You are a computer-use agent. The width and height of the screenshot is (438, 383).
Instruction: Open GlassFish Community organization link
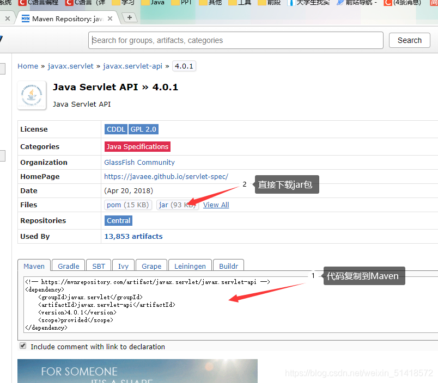coord(139,162)
